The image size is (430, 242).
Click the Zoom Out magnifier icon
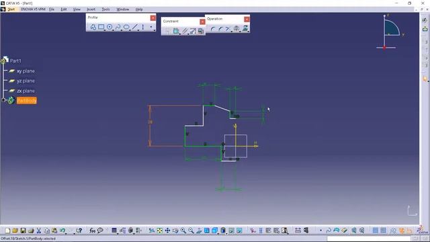tap(191, 231)
